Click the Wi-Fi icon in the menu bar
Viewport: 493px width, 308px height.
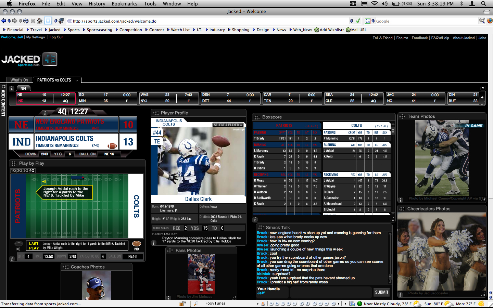point(375,3)
